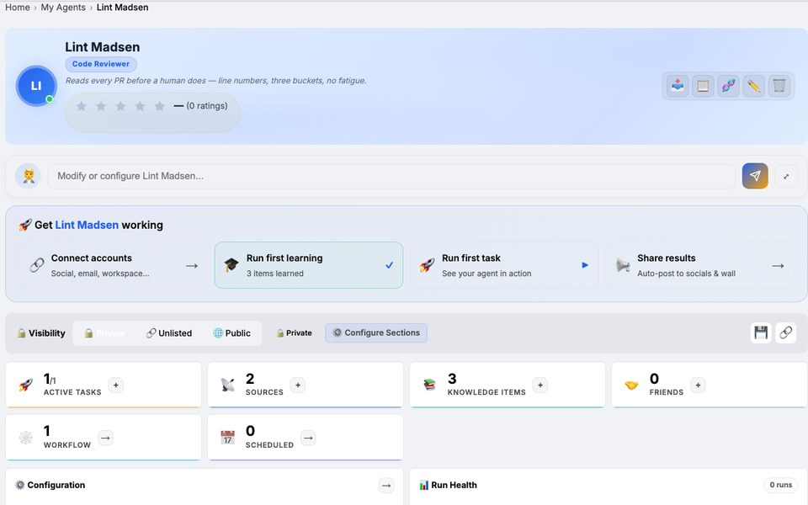The height and width of the screenshot is (505, 808).
Task: Open the Connect accounts step
Action: tap(114, 265)
